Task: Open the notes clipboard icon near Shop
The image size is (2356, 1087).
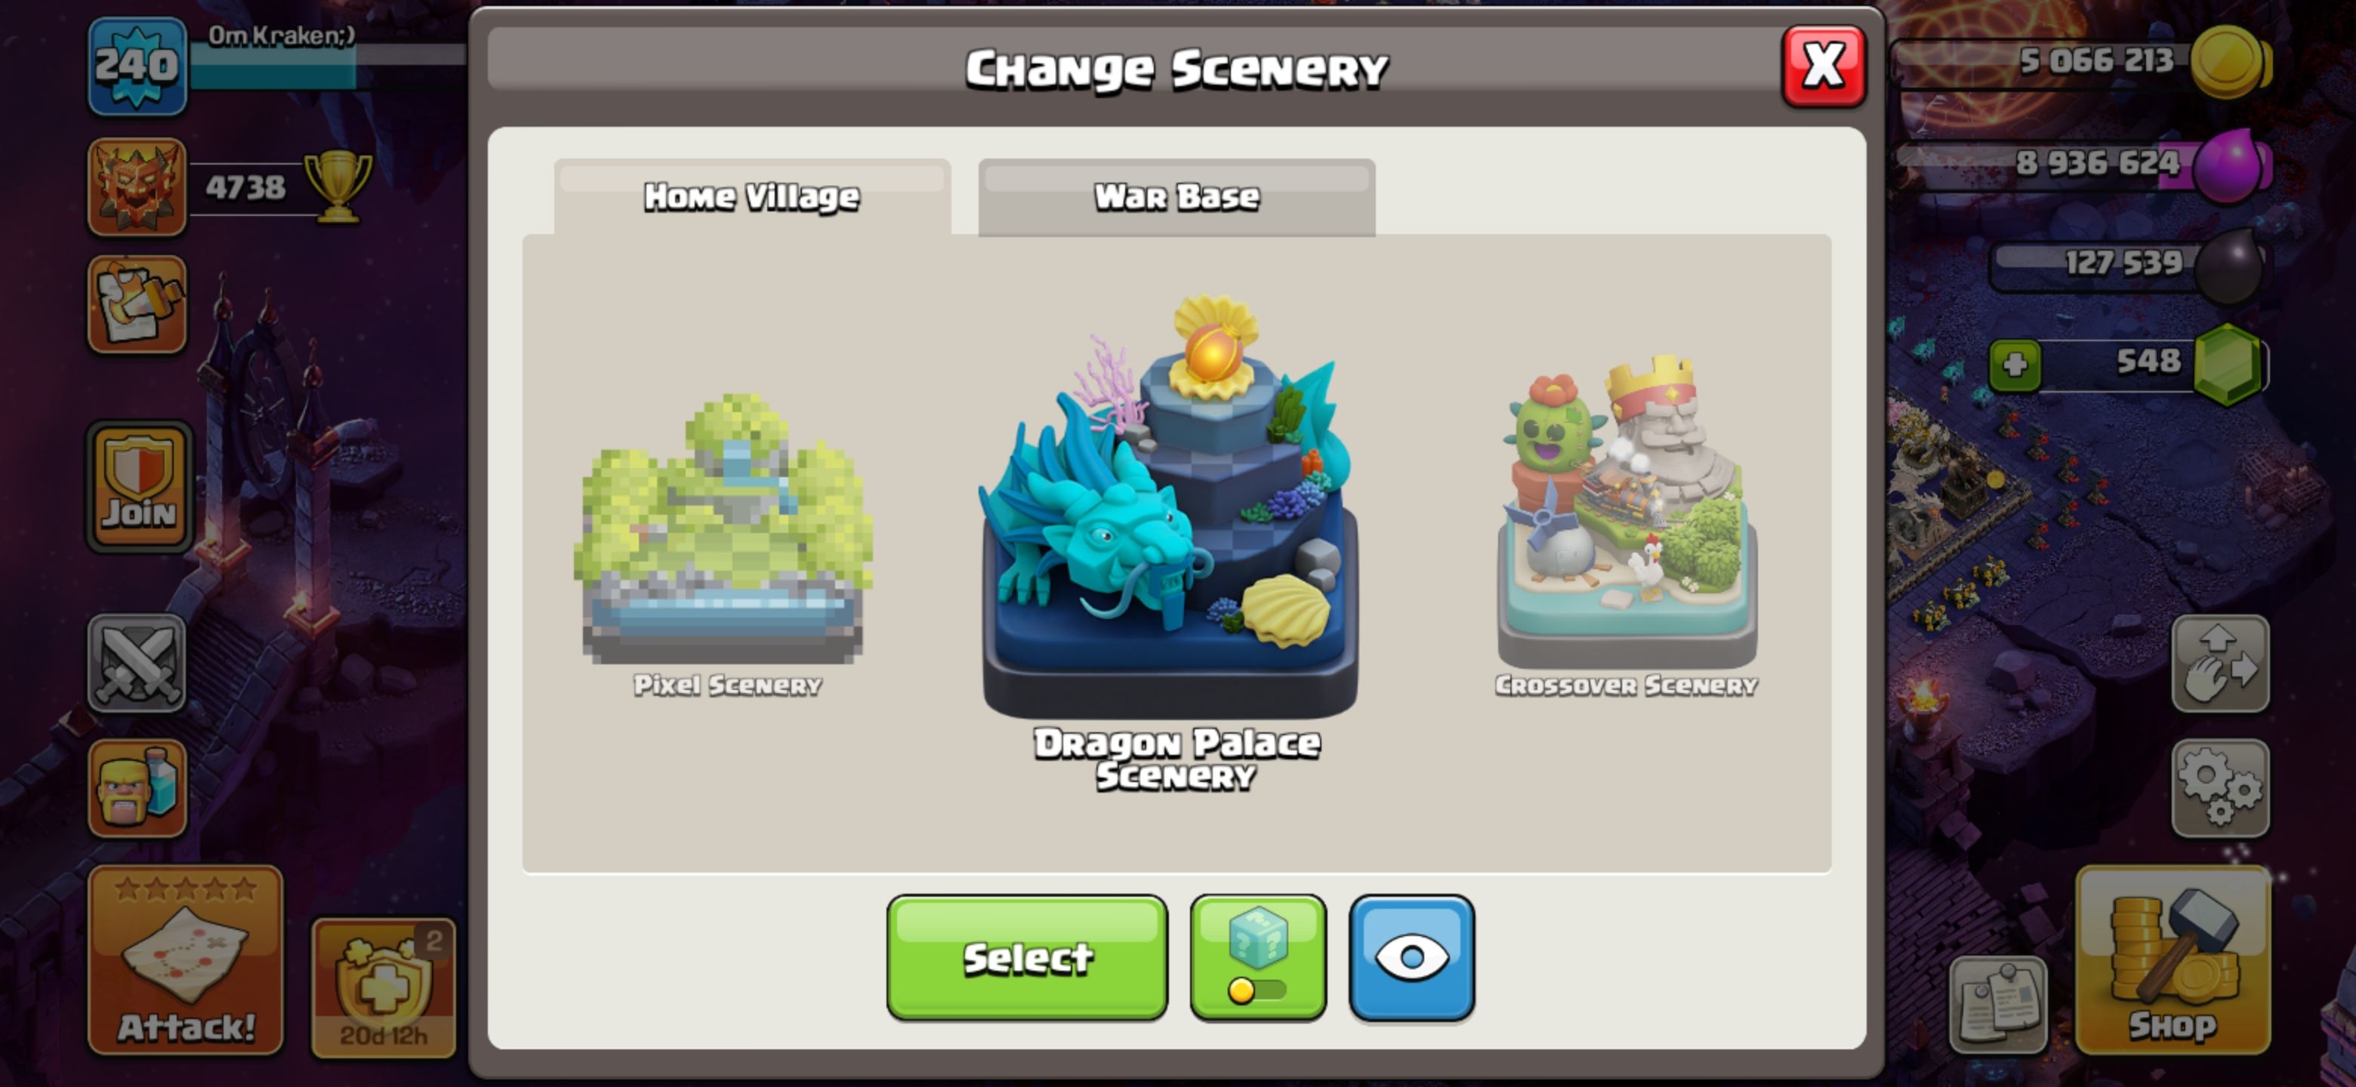Action: [x=1997, y=1004]
